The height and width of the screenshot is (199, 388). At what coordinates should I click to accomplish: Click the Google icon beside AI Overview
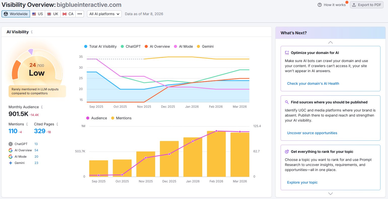tap(11, 150)
